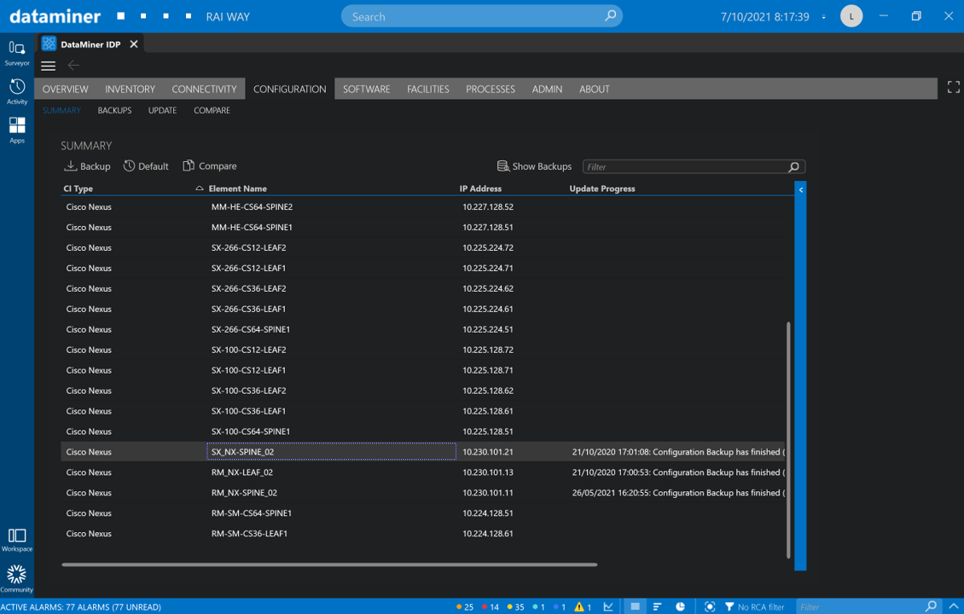
Task: Open the PROCESSES tab
Action: tap(490, 90)
